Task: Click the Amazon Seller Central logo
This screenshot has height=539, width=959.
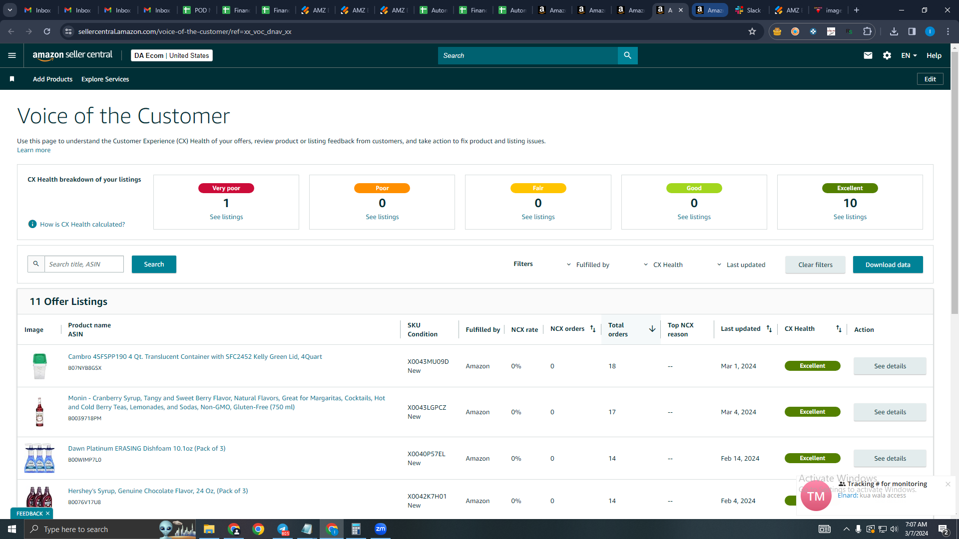Action: 73,55
